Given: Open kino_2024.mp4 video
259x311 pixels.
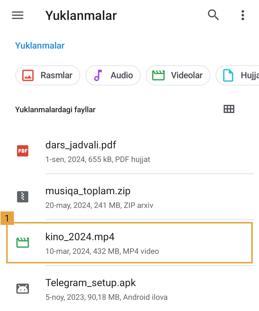Looking at the screenshot, I should [x=129, y=243].
